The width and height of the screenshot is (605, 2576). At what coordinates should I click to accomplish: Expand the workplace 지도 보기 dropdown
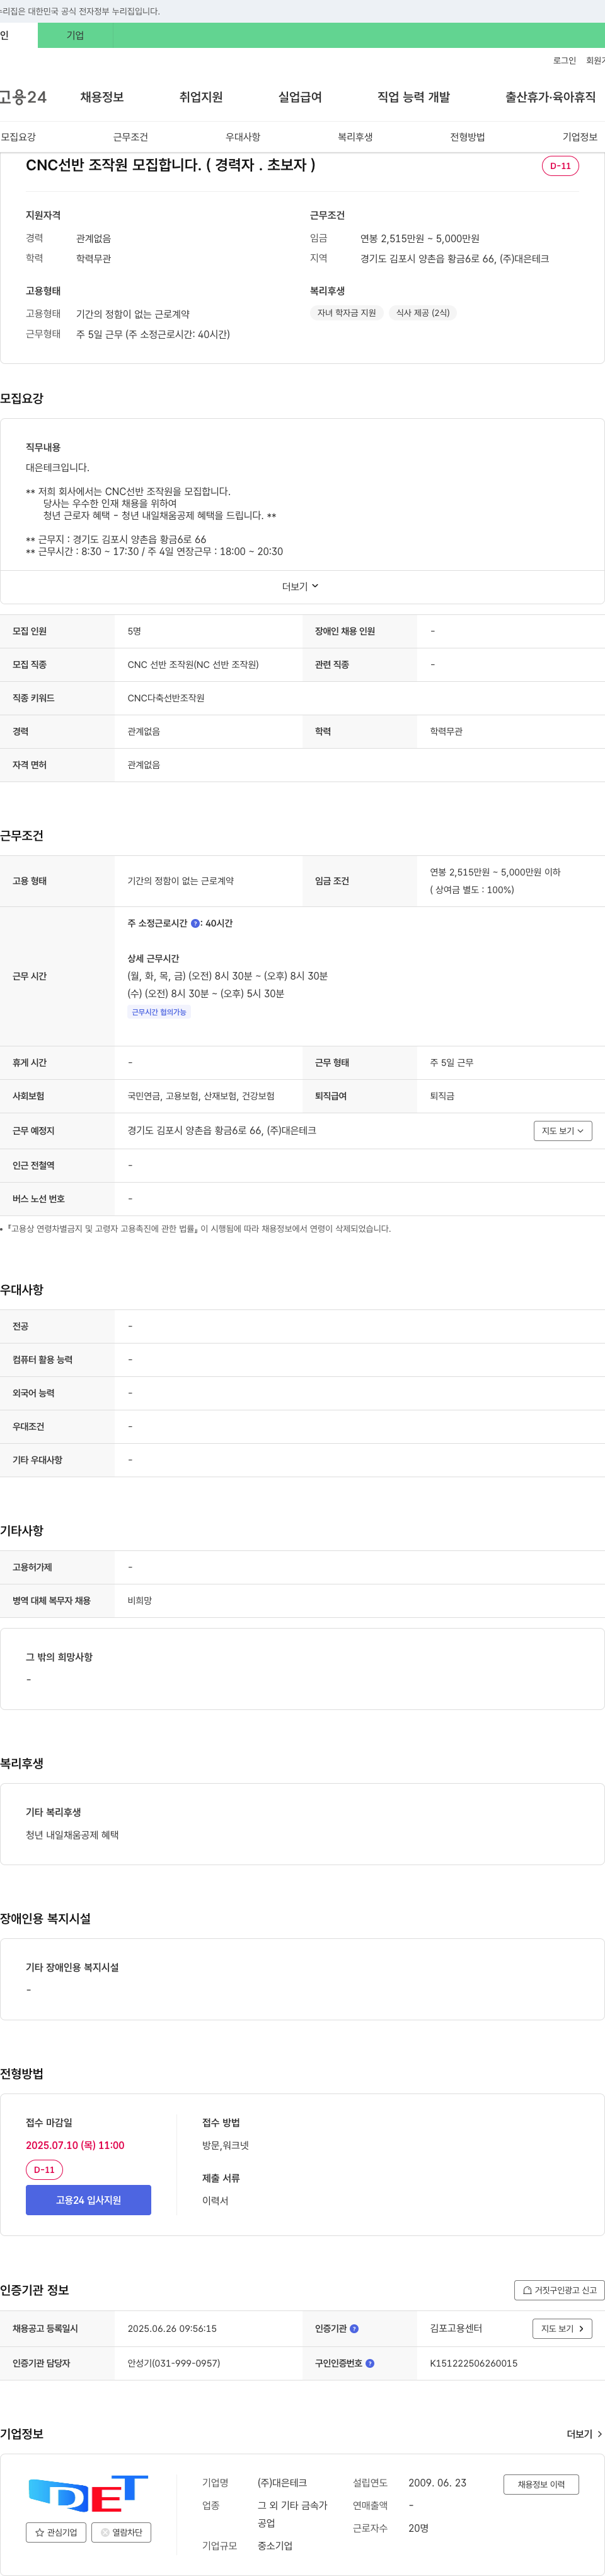pos(563,1131)
